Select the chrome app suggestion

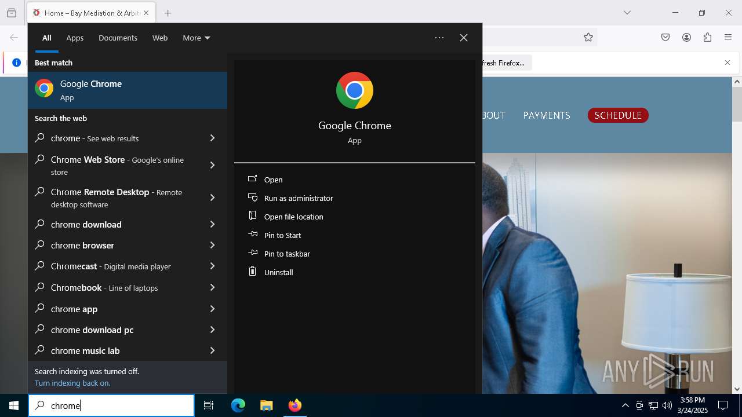128,309
